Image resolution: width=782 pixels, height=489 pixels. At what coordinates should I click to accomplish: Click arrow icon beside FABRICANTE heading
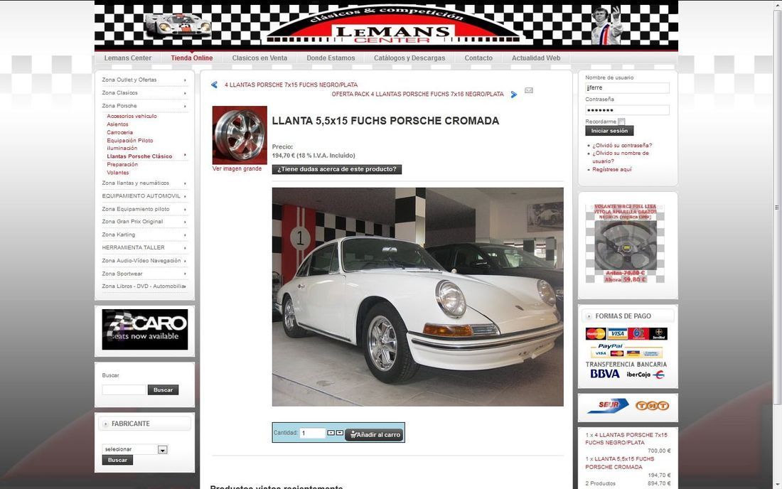105,424
